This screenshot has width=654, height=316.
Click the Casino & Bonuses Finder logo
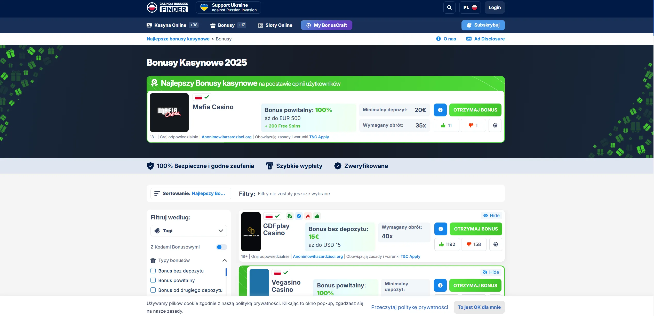167,7
